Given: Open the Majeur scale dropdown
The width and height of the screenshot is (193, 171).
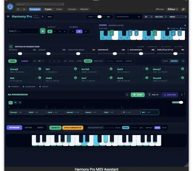Looking at the screenshot, I should point(178,17).
